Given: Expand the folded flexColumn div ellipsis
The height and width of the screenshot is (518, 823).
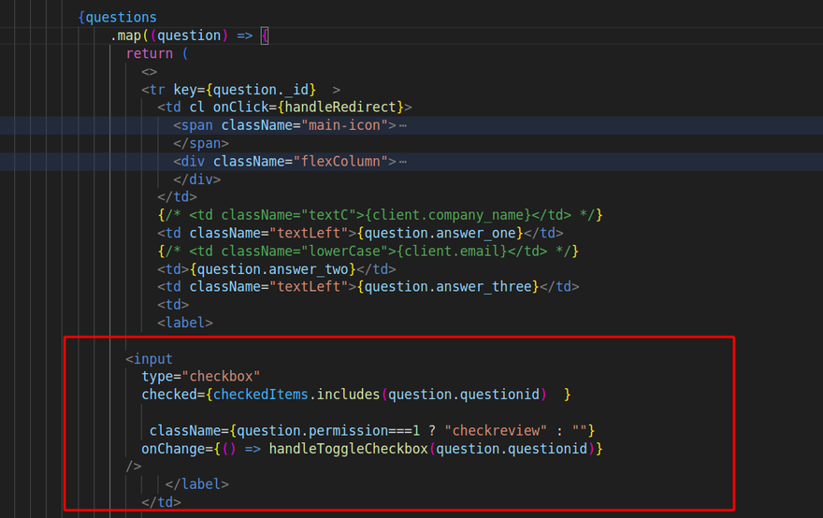Looking at the screenshot, I should [x=403, y=162].
